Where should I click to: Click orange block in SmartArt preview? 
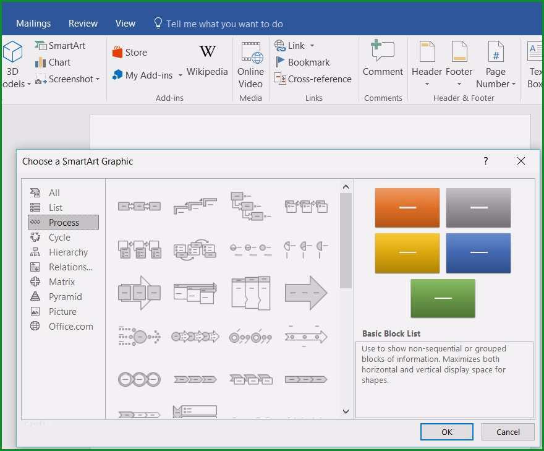[407, 208]
